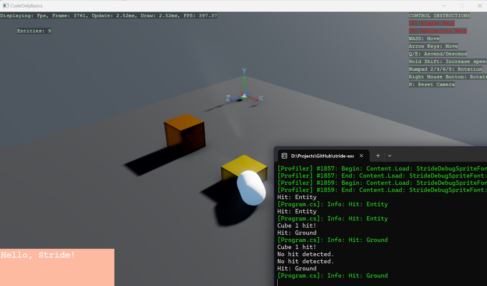Click the last '[Program.cs]: Info: Hit: Ground' line

pos(332,276)
